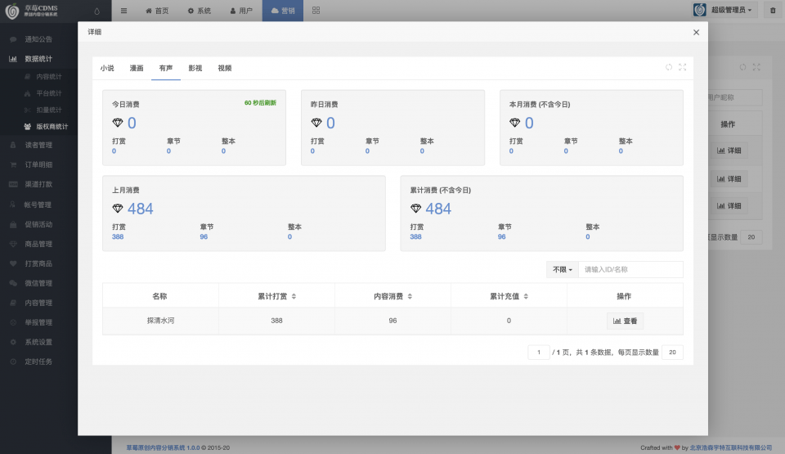The height and width of the screenshot is (454, 785).
Task: Close the 详细 dialog with the X
Action: pyautogui.click(x=696, y=33)
